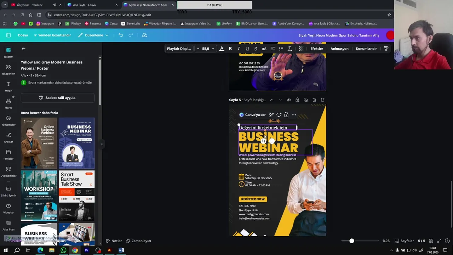Click Sadece stili uygula button

click(57, 98)
